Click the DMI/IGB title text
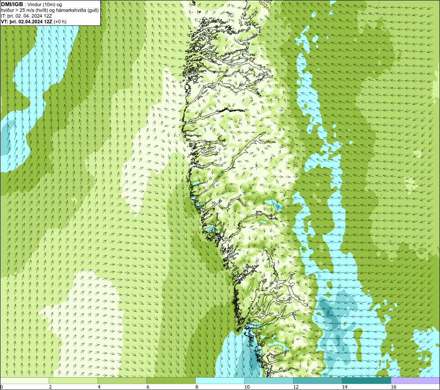This screenshot has height=390, width=440. [12, 4]
